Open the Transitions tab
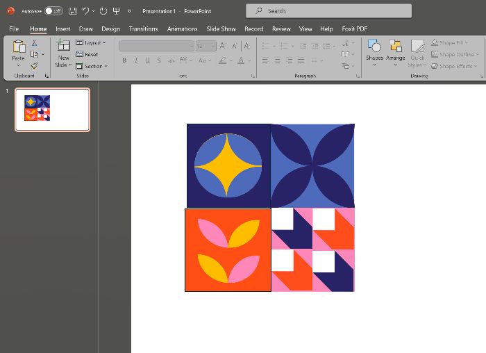Screen dimensions: 486x353 click(143, 29)
